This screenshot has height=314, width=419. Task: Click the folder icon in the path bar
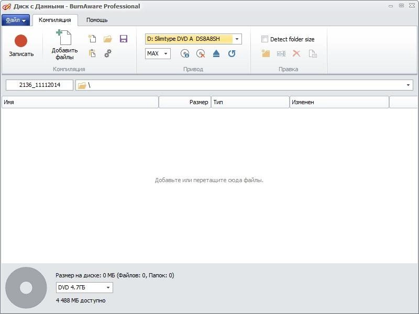[82, 85]
